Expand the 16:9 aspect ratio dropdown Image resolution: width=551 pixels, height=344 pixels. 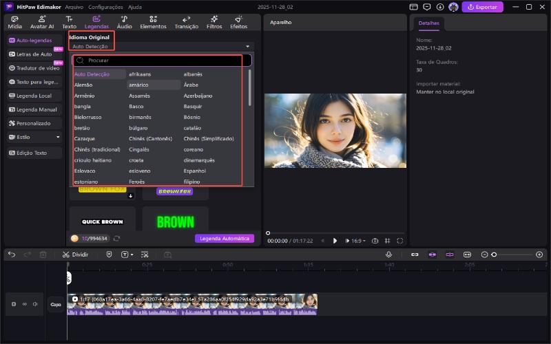click(x=359, y=241)
